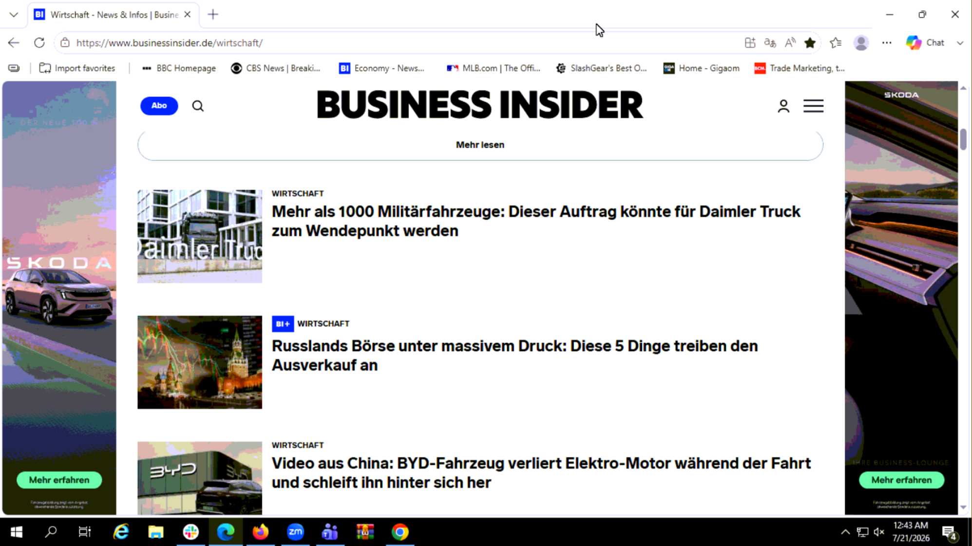The width and height of the screenshot is (972, 546).
Task: Open the Windows Start menu
Action: pyautogui.click(x=17, y=532)
